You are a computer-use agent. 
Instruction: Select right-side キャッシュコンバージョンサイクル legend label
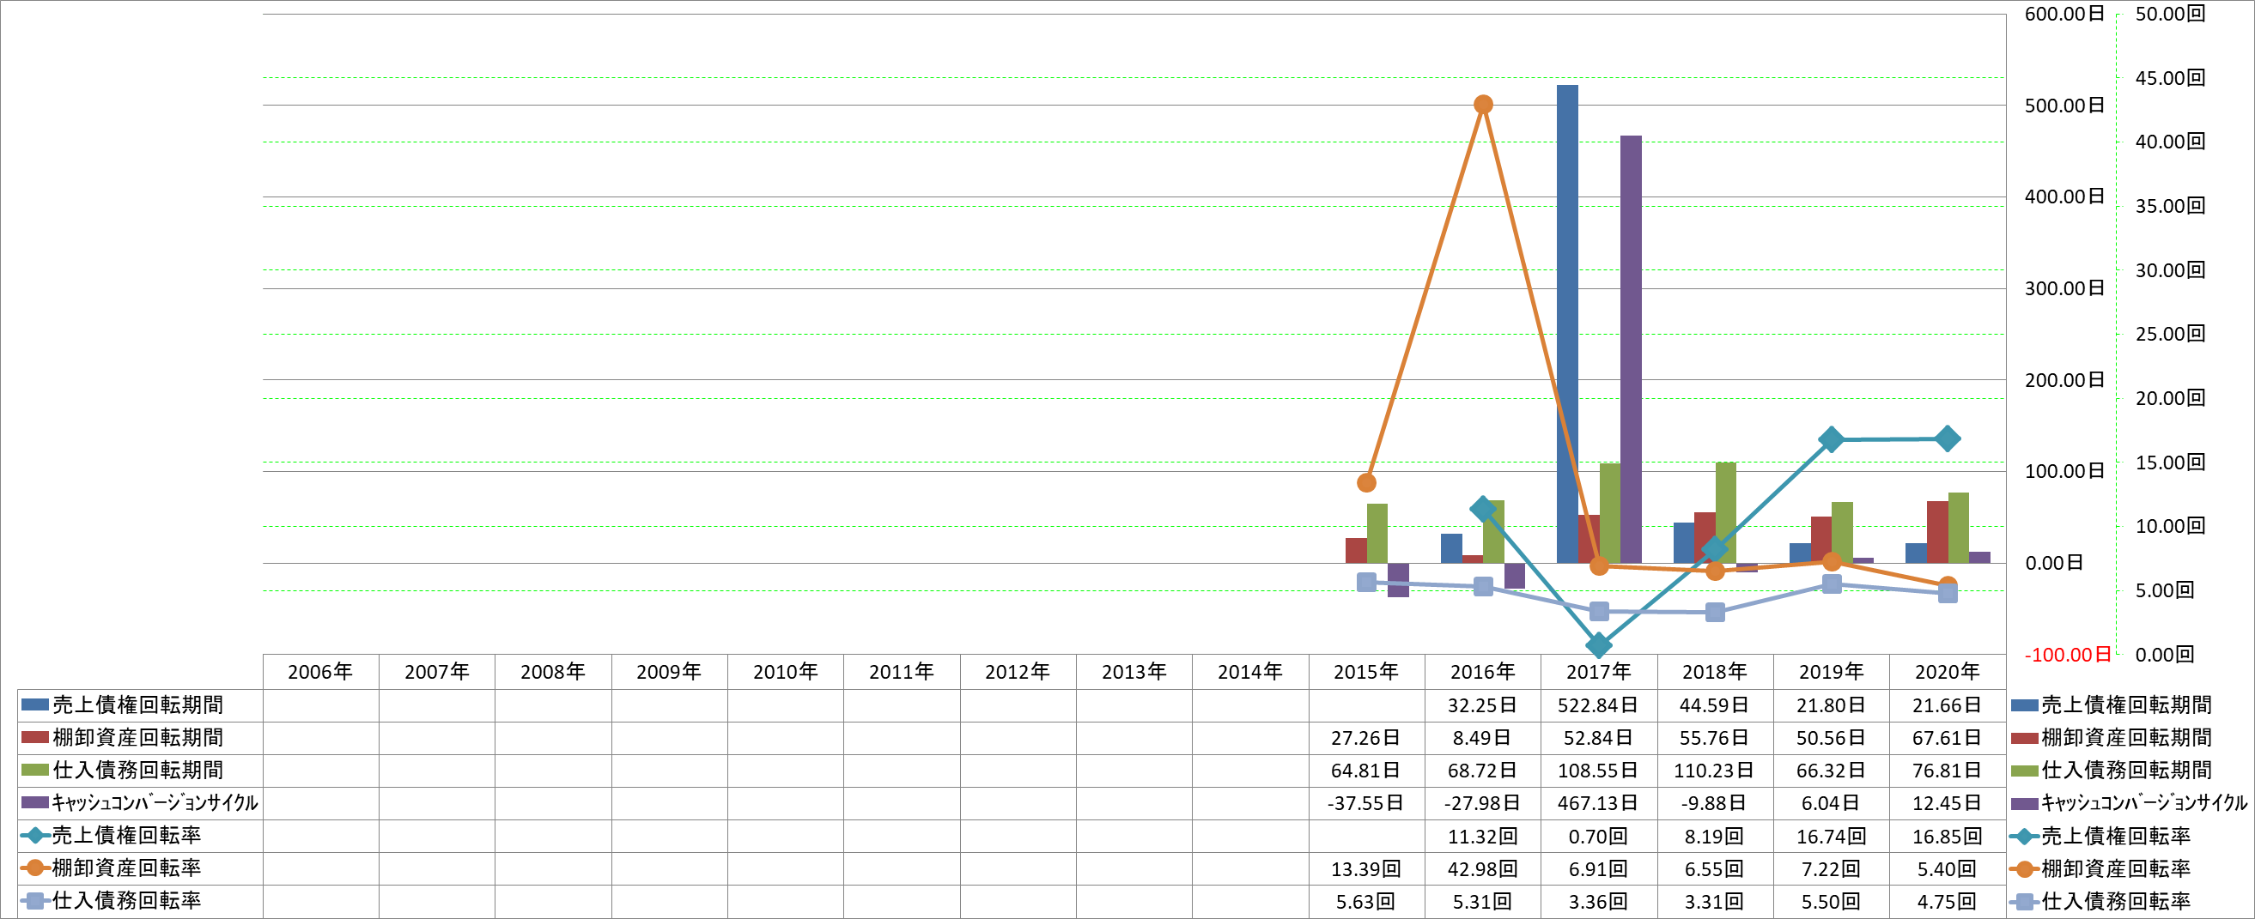click(x=2144, y=802)
